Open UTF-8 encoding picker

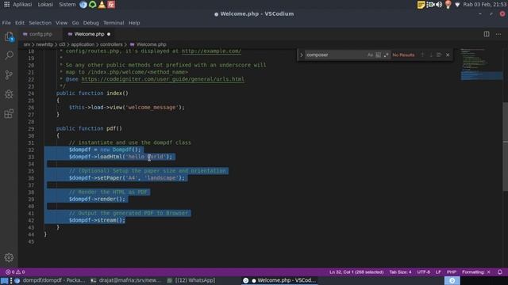click(x=423, y=272)
